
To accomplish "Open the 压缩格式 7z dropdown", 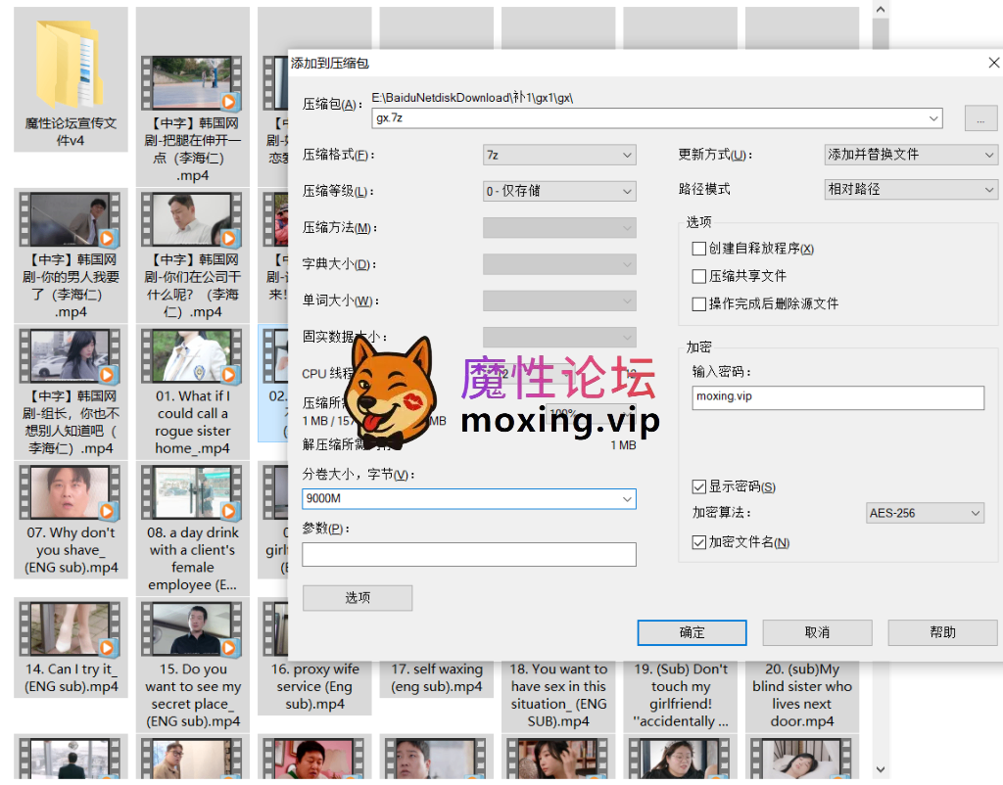I will (559, 155).
